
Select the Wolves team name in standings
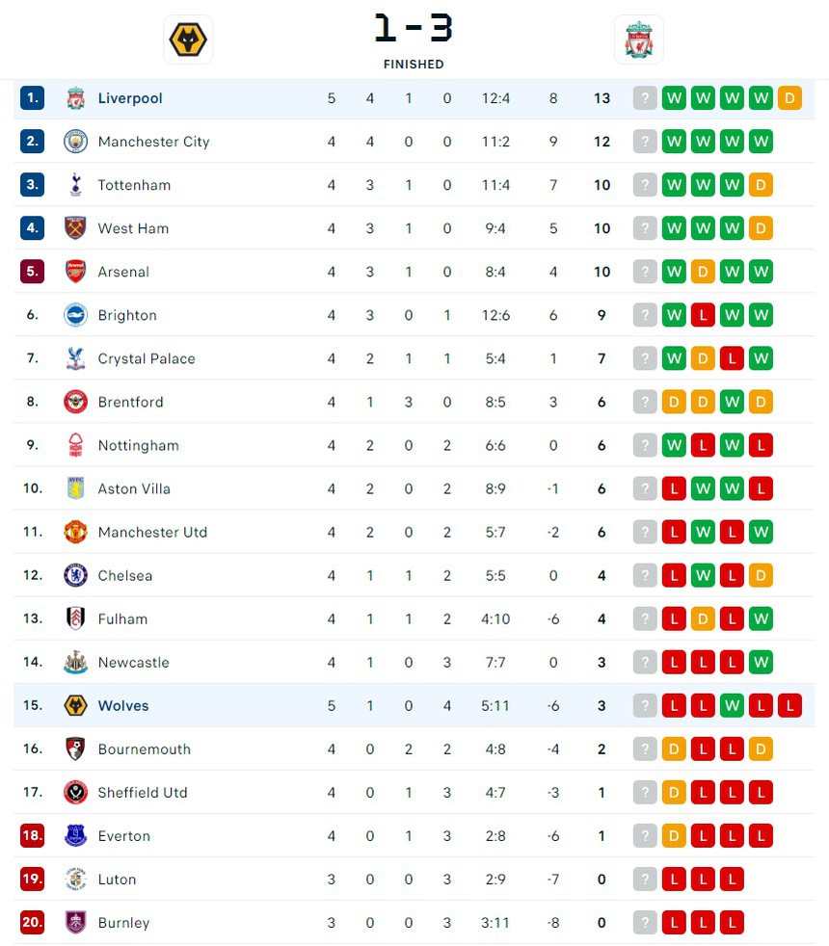[x=123, y=705]
